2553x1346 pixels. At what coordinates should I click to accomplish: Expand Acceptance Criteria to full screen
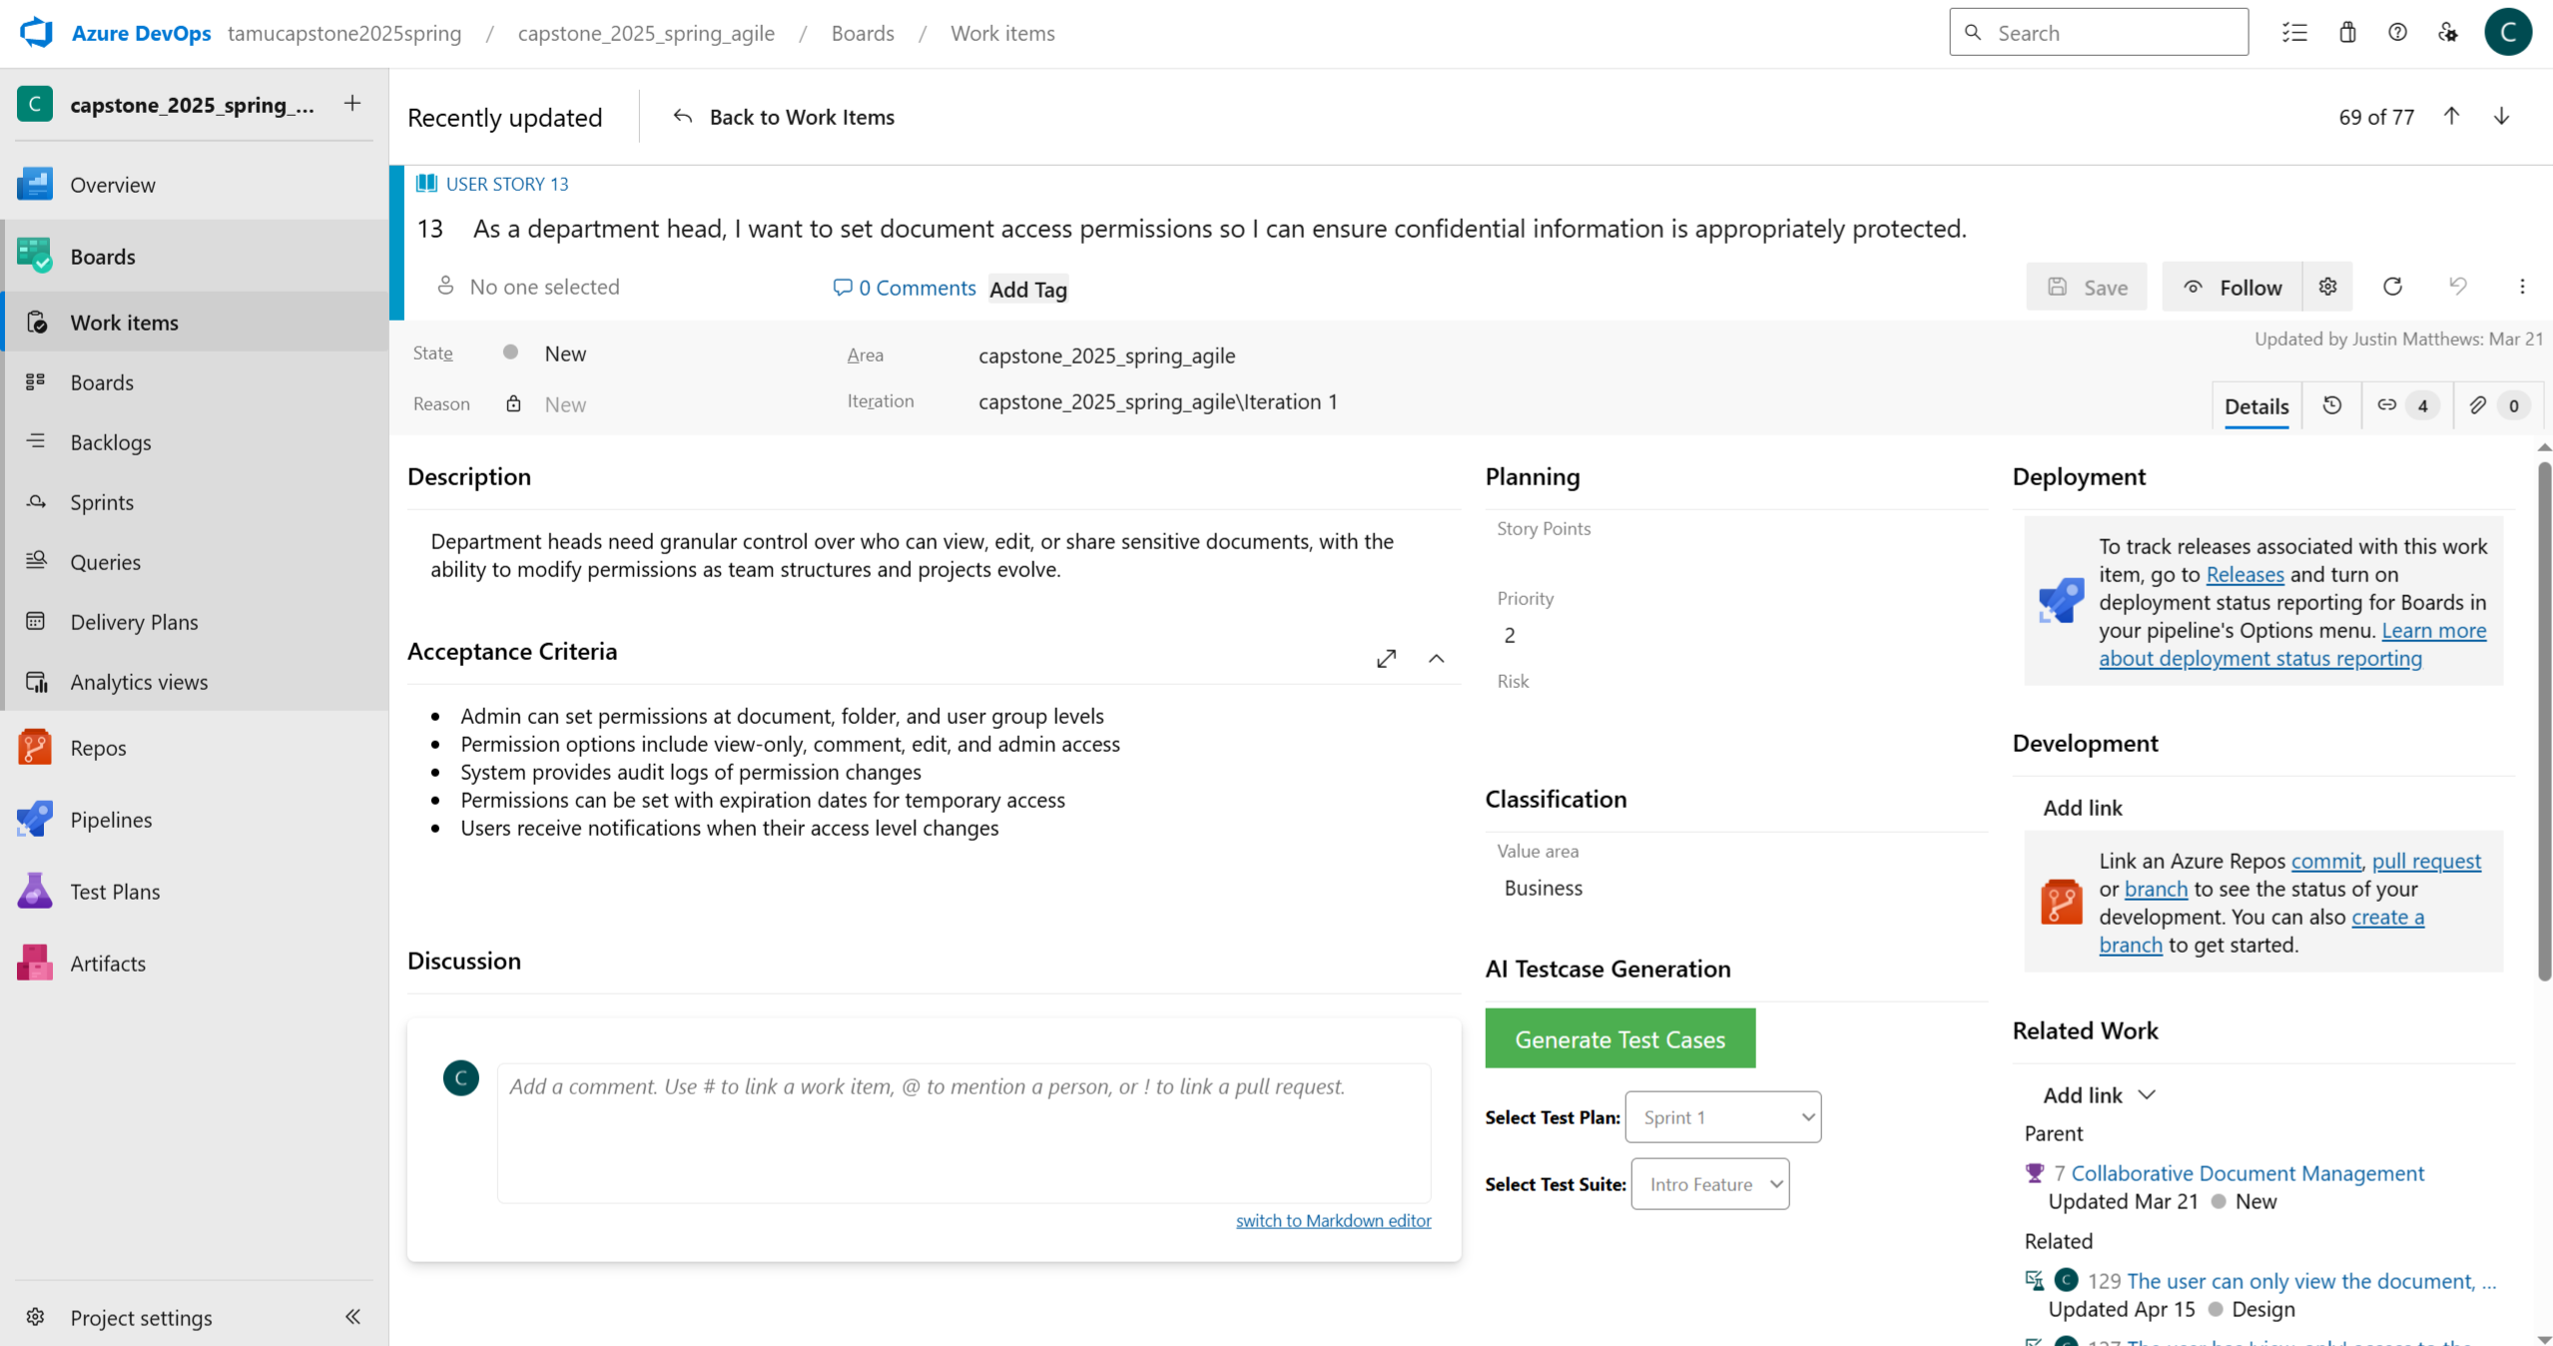coord(1386,659)
